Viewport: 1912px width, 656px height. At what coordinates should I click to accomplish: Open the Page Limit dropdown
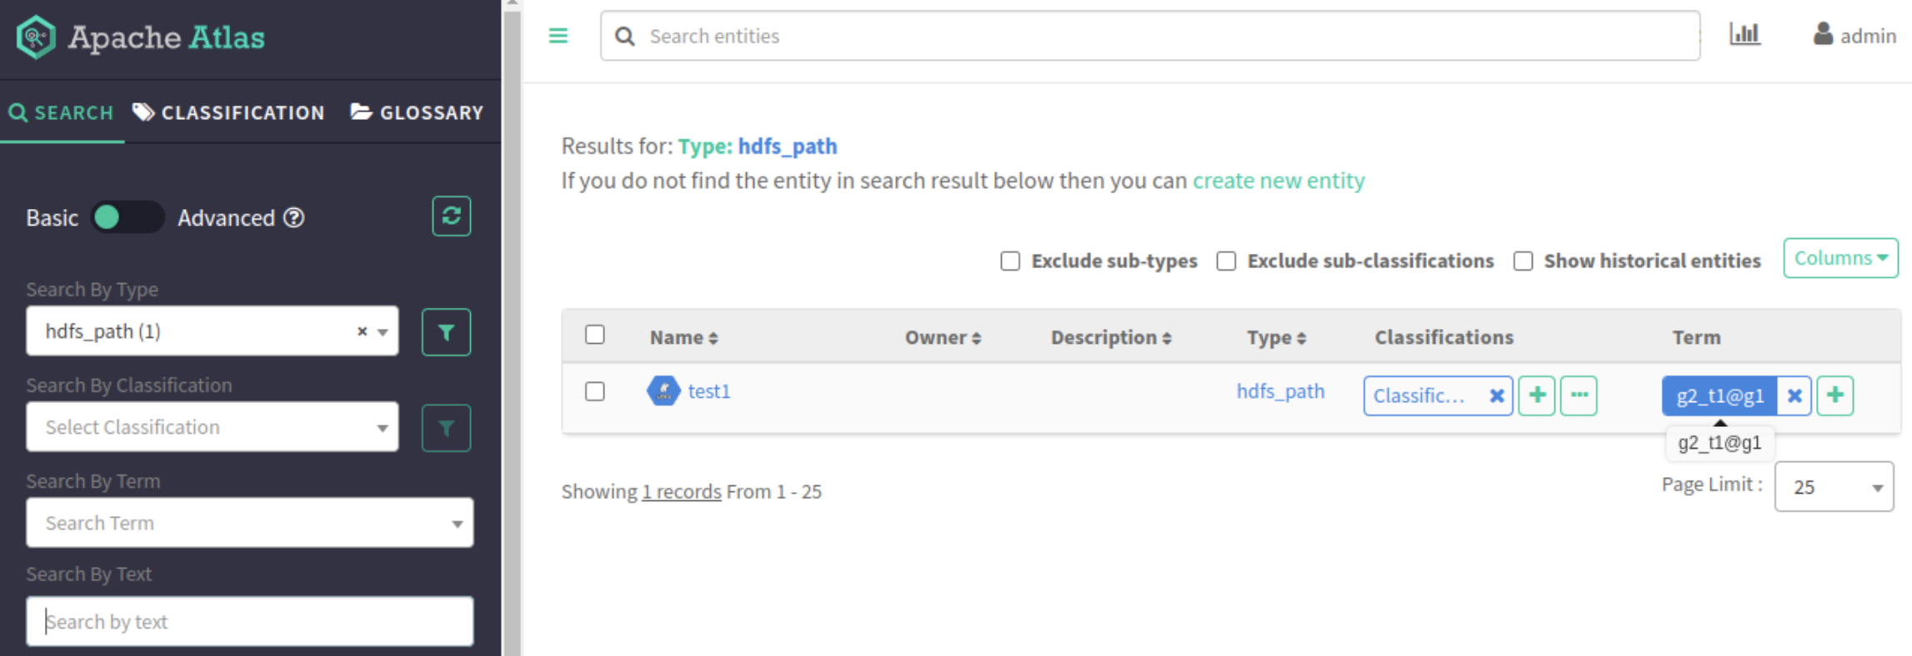1833,487
